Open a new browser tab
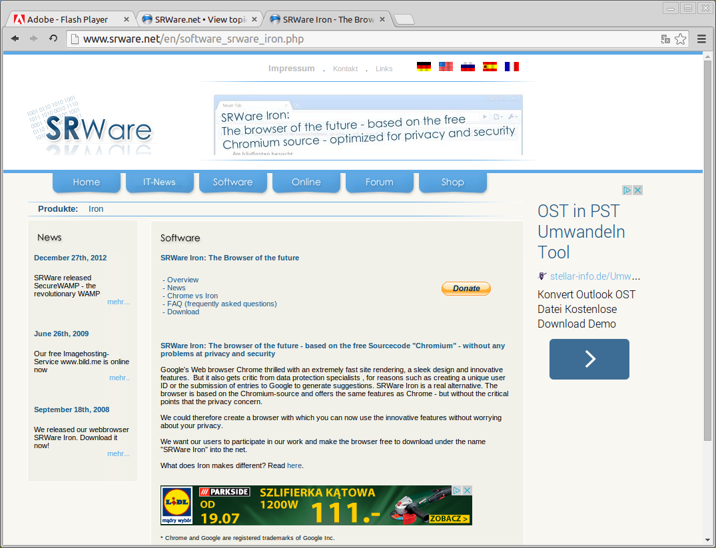This screenshot has height=548, width=716. click(404, 19)
